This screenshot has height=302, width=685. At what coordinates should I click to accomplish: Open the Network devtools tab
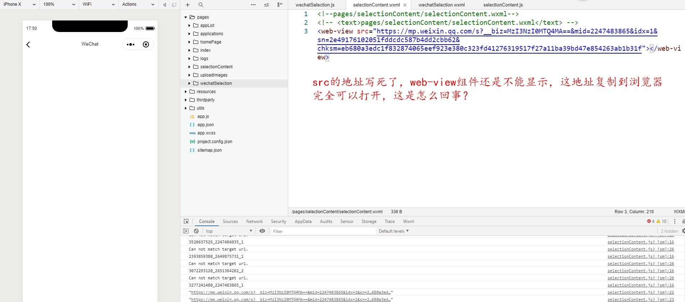click(x=254, y=221)
